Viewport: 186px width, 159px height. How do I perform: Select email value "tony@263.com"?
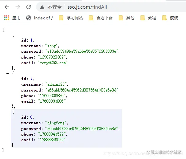pyautogui.click(x=53, y=63)
